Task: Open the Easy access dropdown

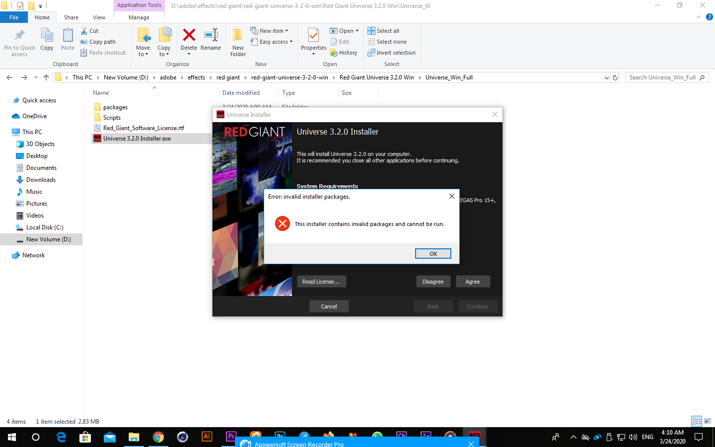Action: 271,42
